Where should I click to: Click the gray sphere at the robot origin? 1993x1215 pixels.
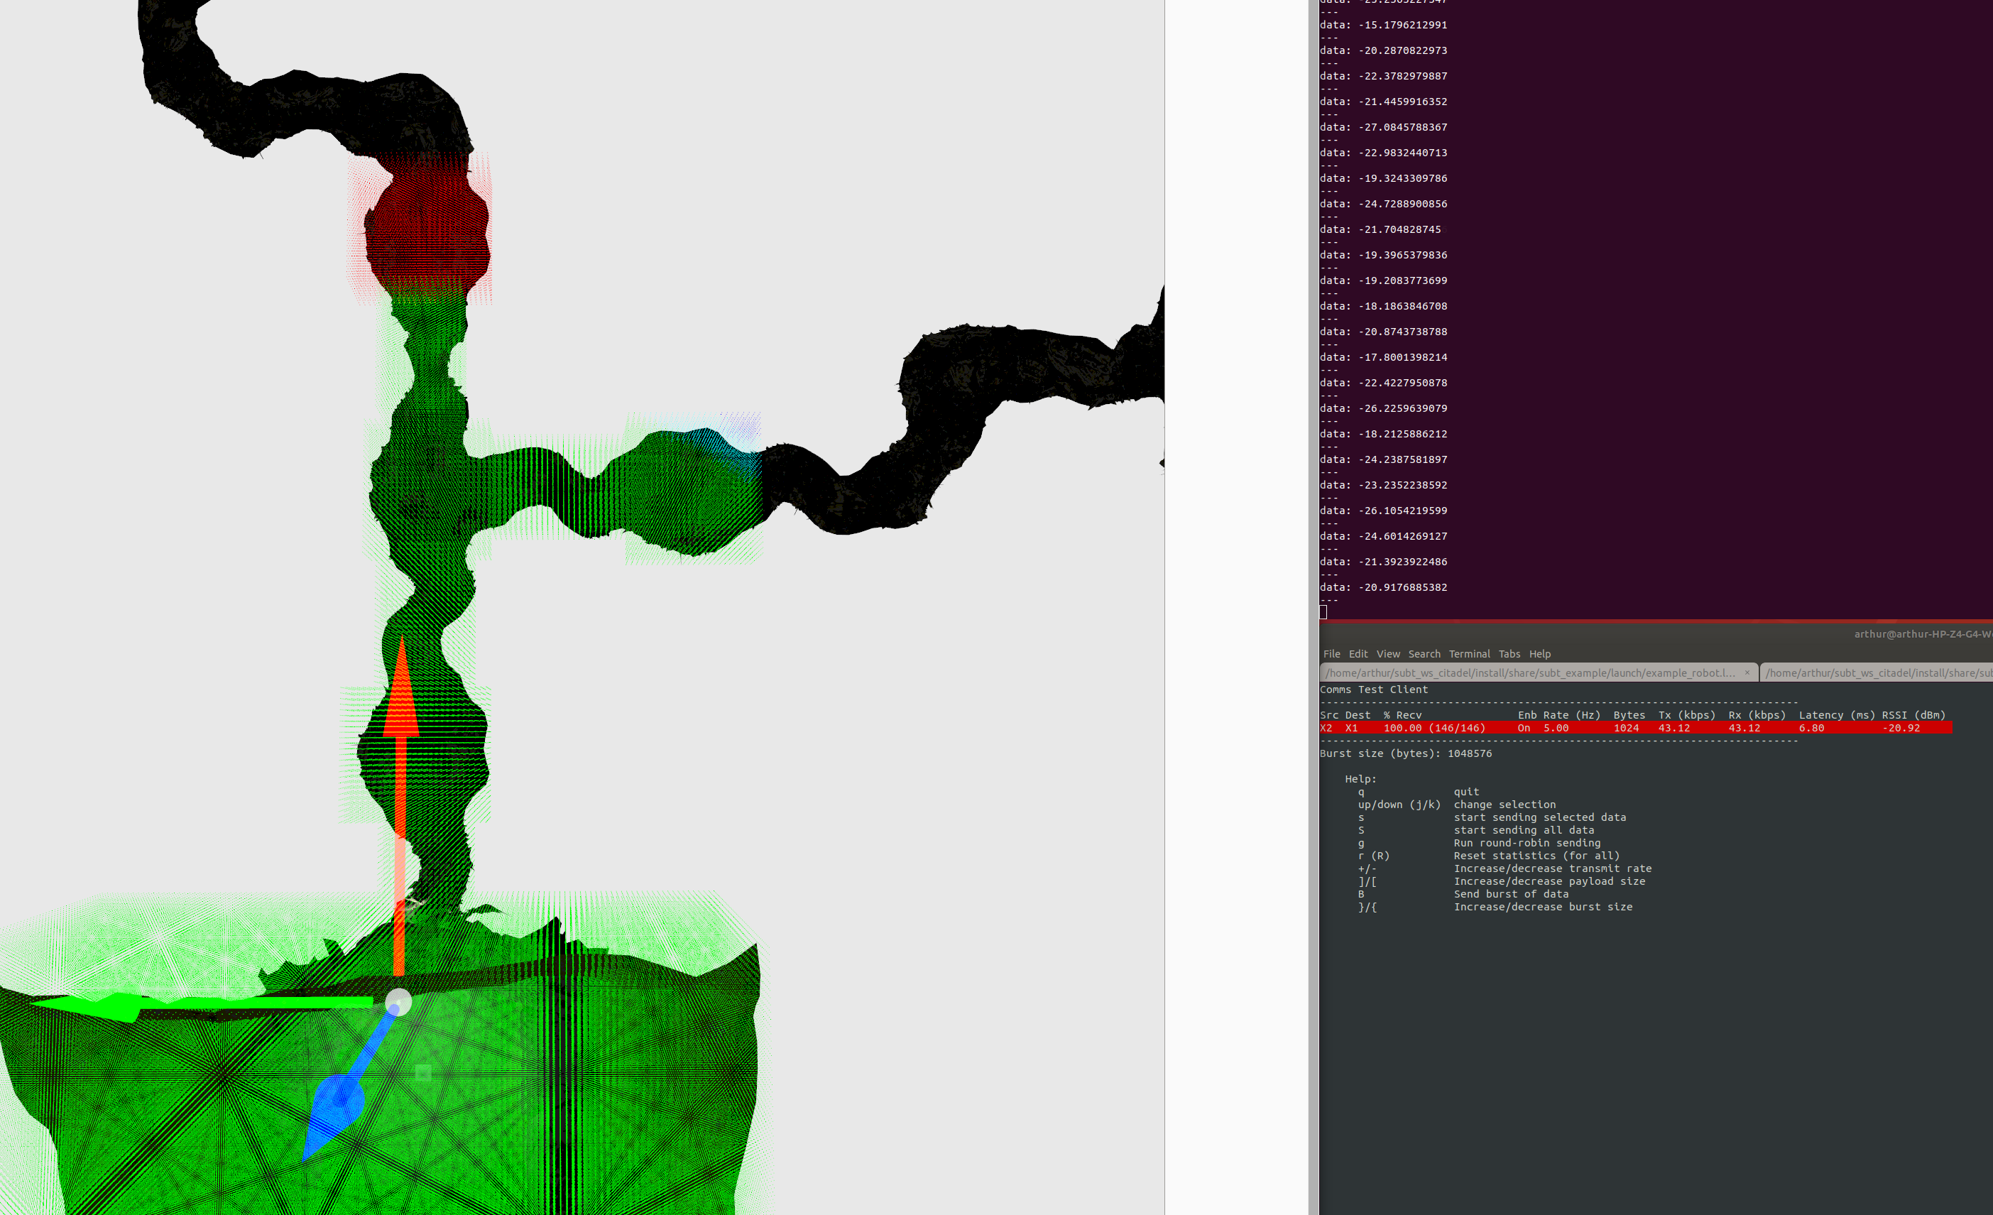coord(398,1003)
